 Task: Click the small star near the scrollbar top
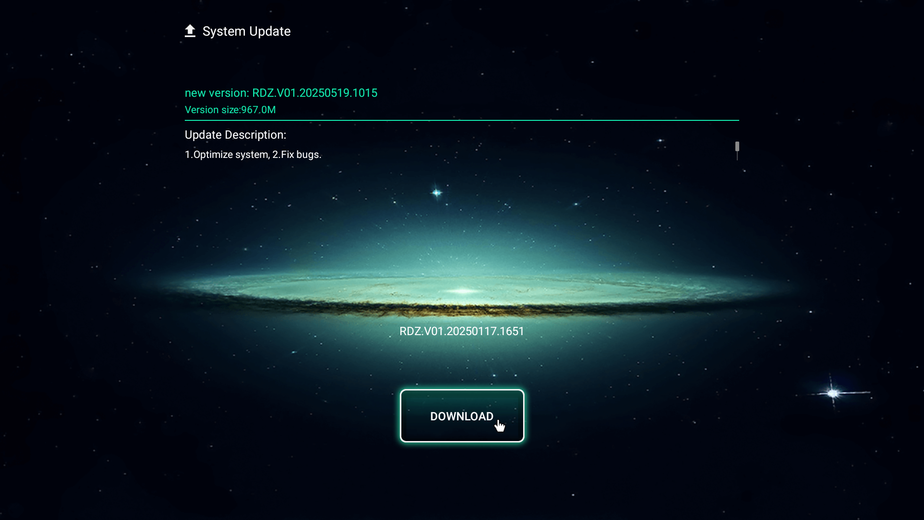pyautogui.click(x=660, y=141)
